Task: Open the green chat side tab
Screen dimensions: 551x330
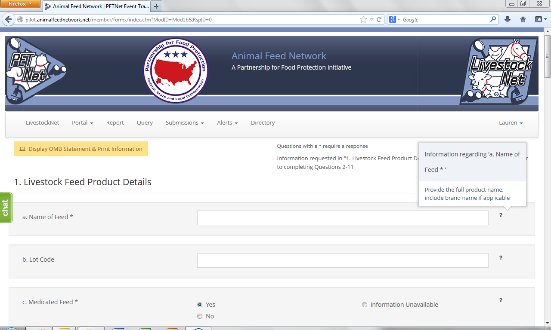Action: coord(6,208)
